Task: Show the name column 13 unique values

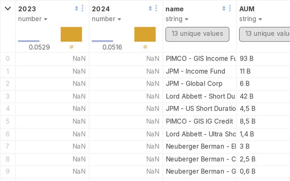Action: 198,34
